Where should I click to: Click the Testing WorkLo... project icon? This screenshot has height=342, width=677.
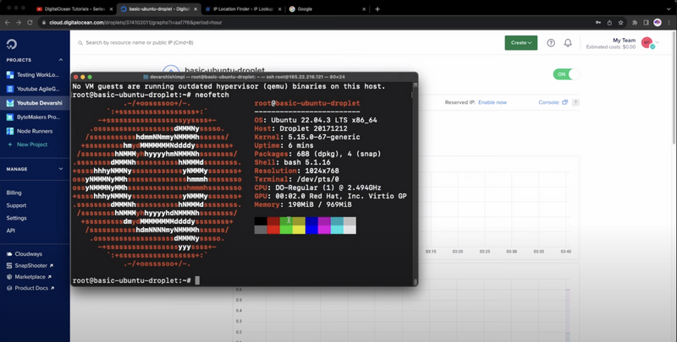tap(10, 75)
